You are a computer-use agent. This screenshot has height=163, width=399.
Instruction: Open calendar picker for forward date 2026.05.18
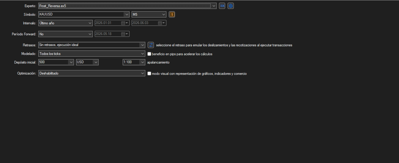pyautogui.click(x=123, y=34)
